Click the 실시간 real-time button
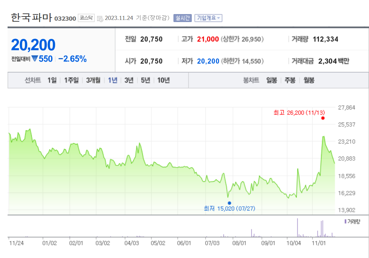The width and height of the screenshot is (369, 258). [183, 18]
